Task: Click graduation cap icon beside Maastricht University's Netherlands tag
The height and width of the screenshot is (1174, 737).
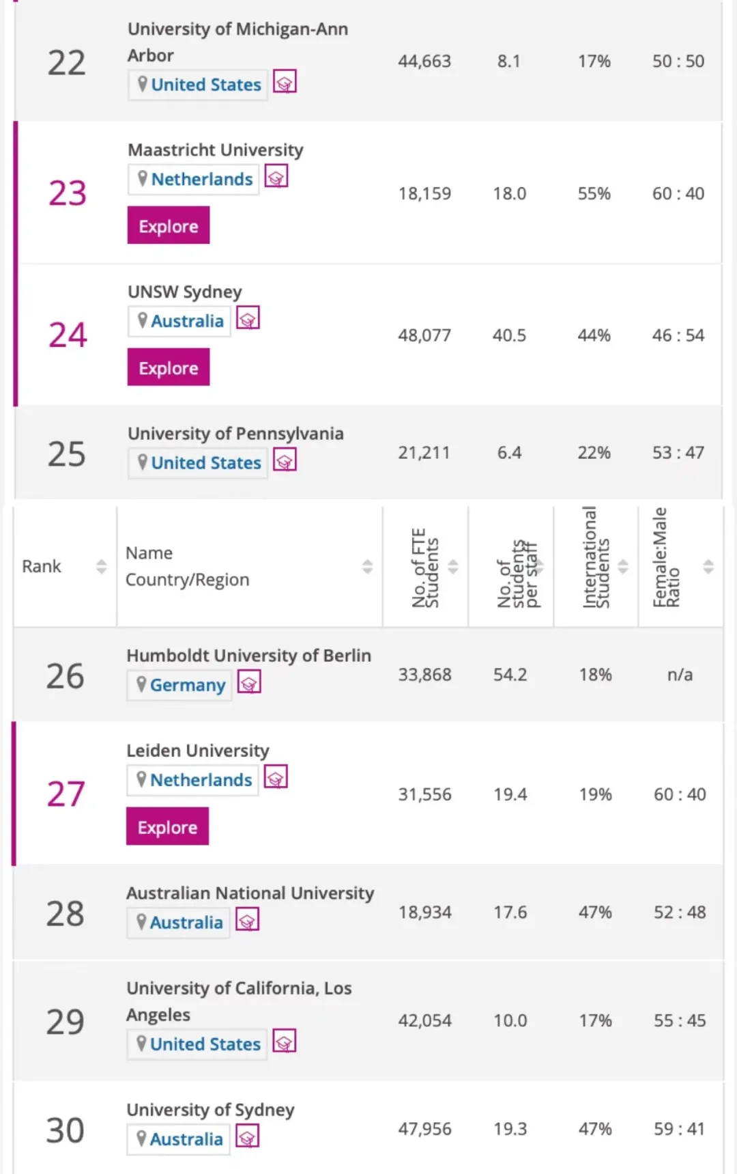Action: coord(276,177)
